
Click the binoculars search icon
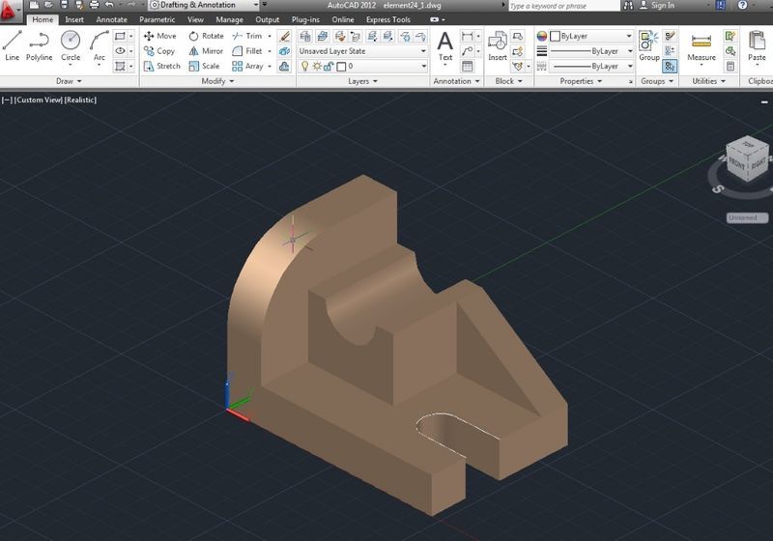click(x=628, y=6)
